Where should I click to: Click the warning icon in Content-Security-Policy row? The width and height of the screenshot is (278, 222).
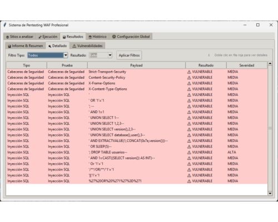pyautogui.click(x=189, y=78)
